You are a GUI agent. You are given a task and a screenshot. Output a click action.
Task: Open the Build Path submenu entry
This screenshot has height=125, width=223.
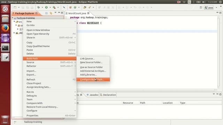coord(49,59)
